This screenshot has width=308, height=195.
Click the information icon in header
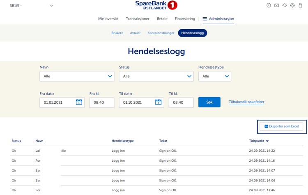pyautogui.click(x=269, y=5)
